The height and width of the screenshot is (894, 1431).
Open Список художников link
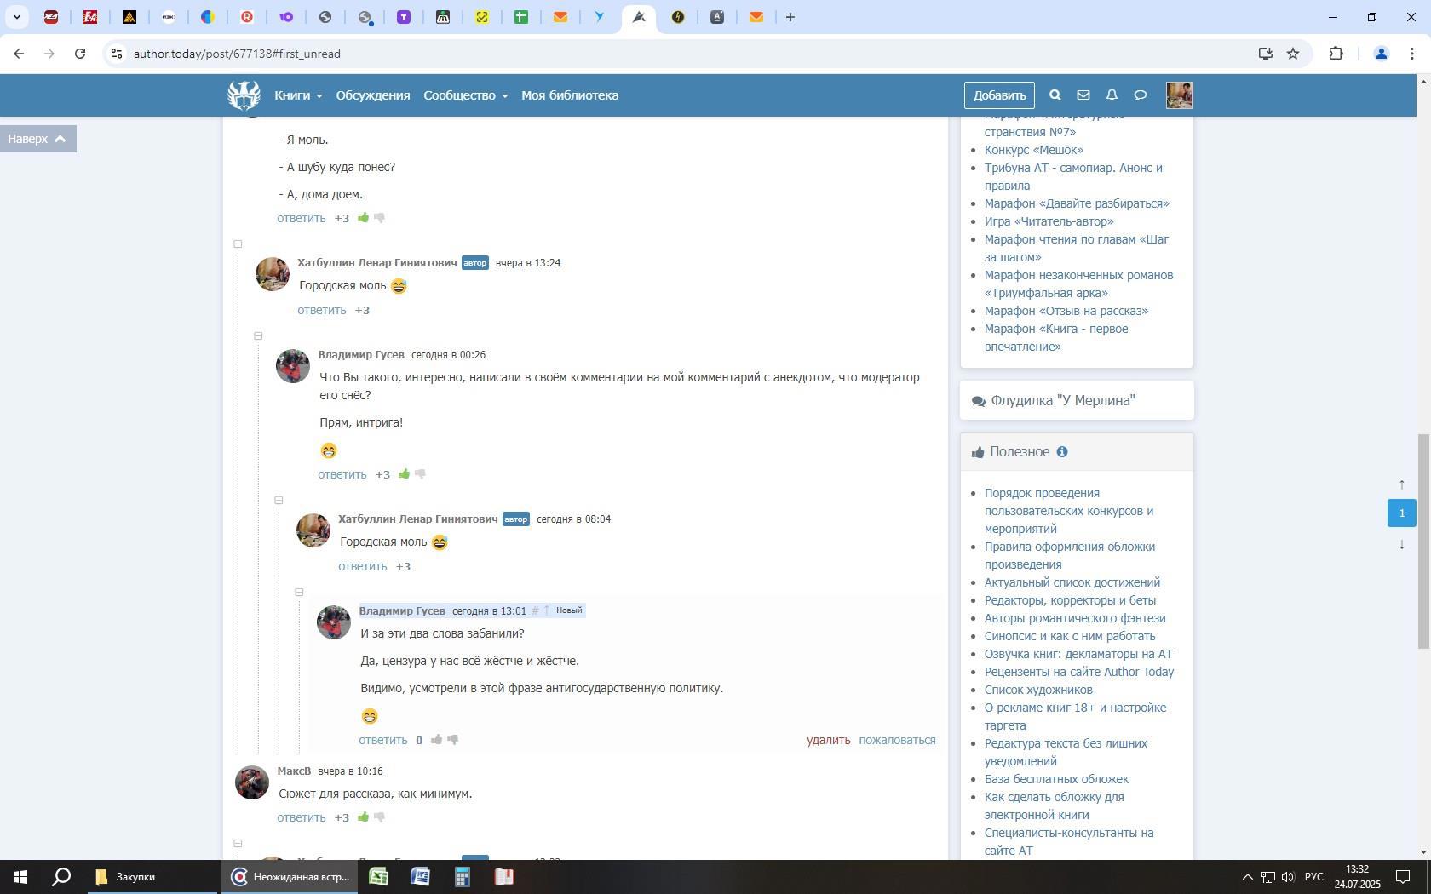pos(1038,690)
